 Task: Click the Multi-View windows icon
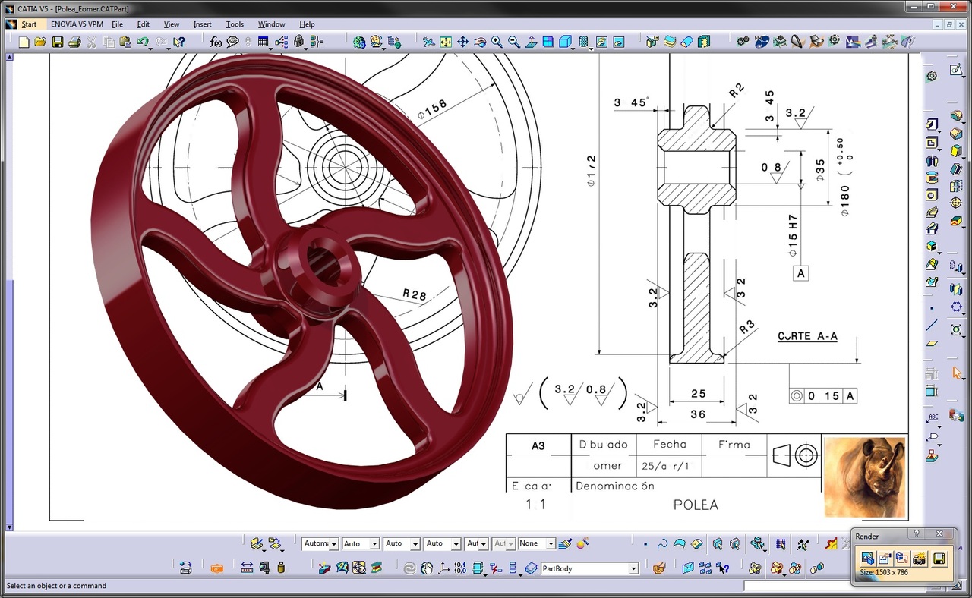(x=548, y=42)
